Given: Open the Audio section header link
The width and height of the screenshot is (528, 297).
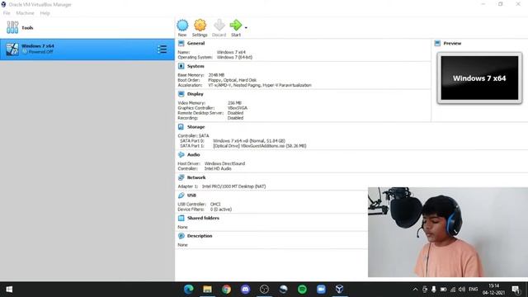Looking at the screenshot, I should tap(194, 154).
